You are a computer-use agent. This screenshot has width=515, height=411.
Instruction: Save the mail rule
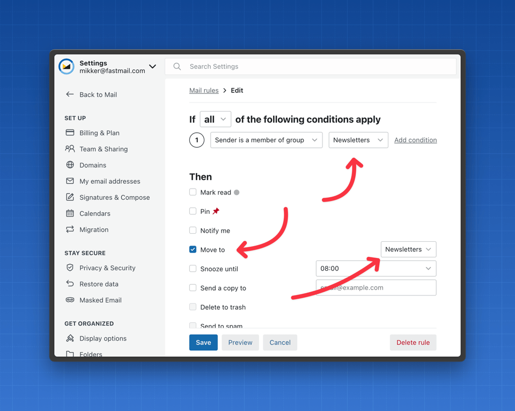(203, 342)
